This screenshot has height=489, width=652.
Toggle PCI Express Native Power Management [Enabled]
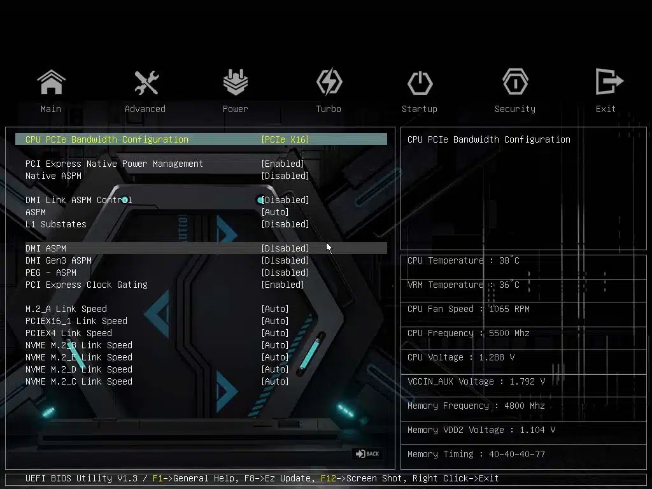point(283,164)
